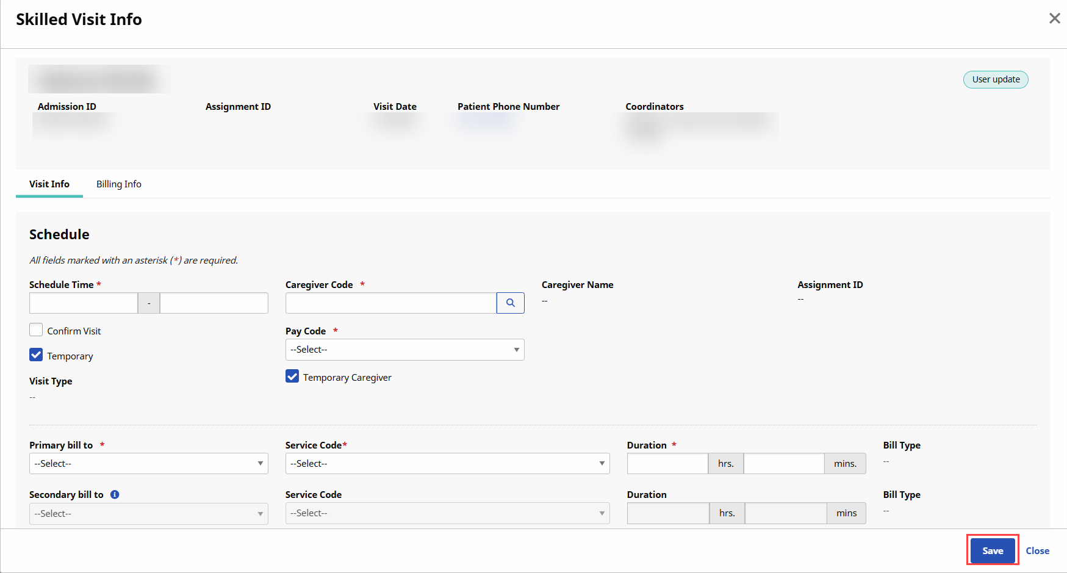
Task: Open the primary Service Code dropdown
Action: 447,464
